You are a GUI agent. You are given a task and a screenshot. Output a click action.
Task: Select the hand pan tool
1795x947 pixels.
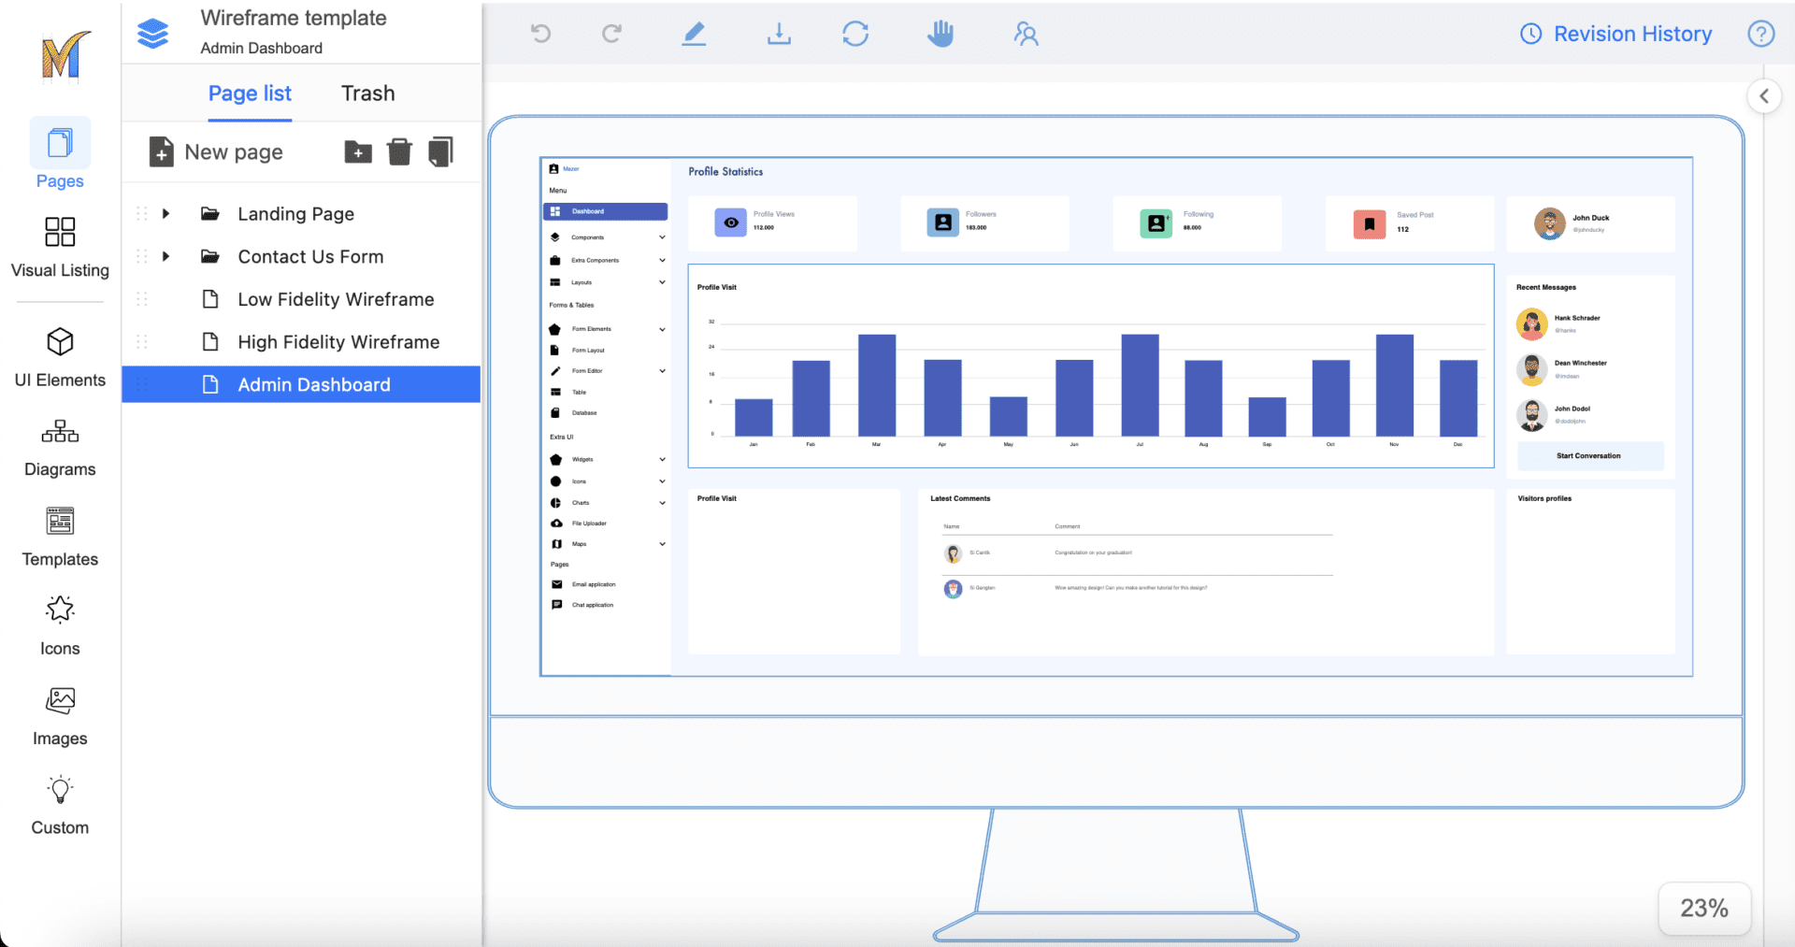pos(941,34)
